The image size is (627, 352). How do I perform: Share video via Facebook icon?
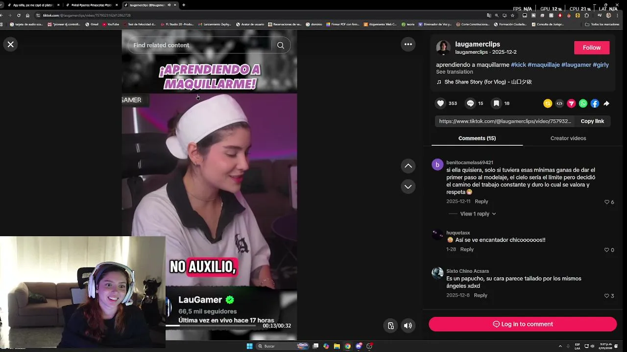(595, 103)
